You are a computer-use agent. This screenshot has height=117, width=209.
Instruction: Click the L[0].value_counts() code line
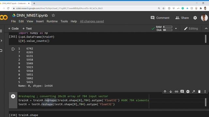tap(34, 41)
